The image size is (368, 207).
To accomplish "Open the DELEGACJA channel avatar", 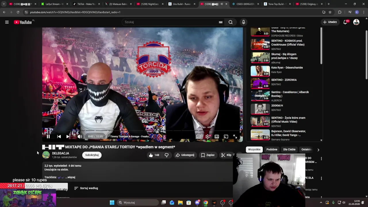I will point(46,155).
